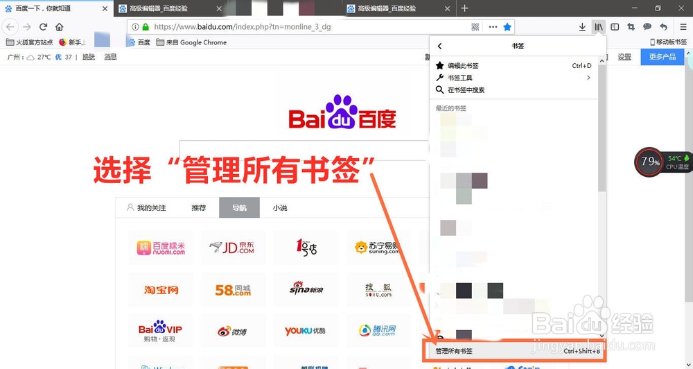Open Baidu VIP 购物返现 tile
The width and height of the screenshot is (693, 369).
coord(161,331)
